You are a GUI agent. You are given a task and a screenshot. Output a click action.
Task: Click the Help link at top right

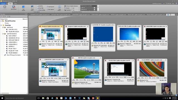click(173, 3)
